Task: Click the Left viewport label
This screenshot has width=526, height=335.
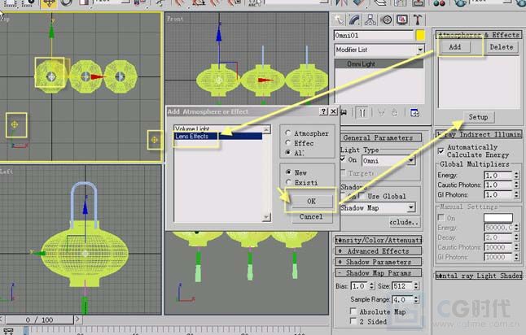Action: [6, 172]
